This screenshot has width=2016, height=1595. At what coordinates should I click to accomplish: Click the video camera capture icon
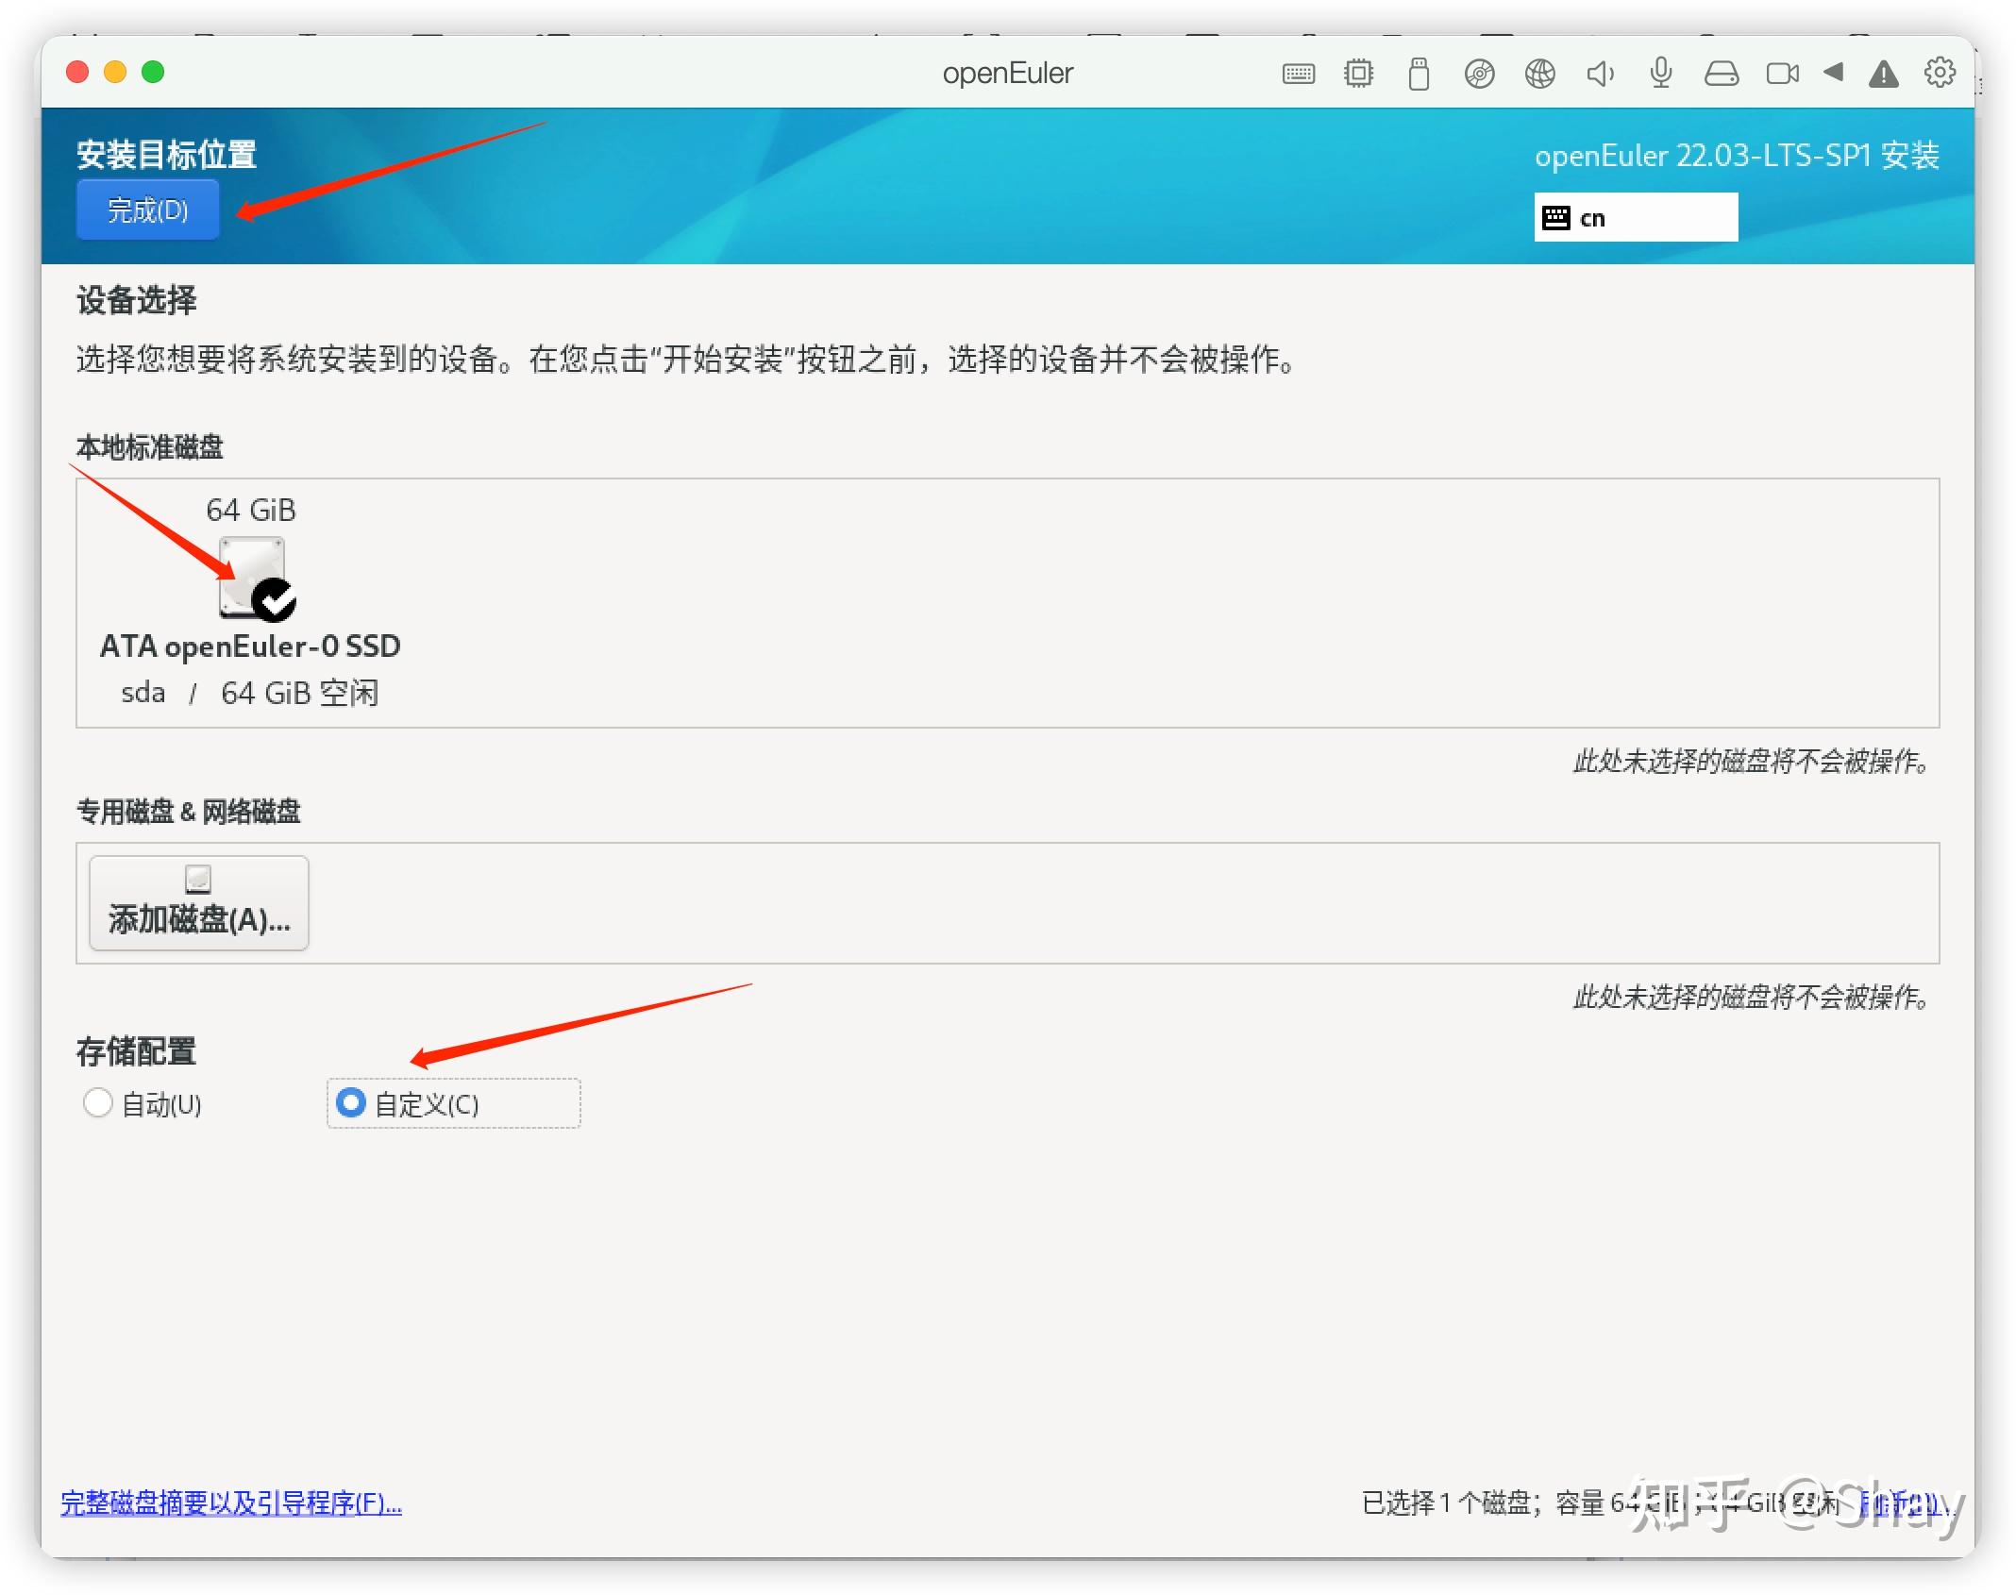point(1781,73)
